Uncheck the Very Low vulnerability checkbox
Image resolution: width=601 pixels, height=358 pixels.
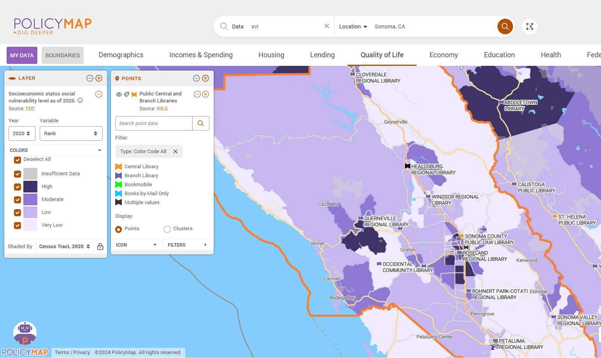[x=18, y=225]
